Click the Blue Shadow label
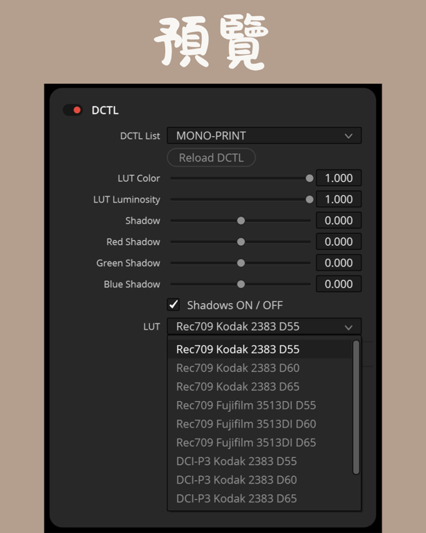This screenshot has width=426, height=533. coord(132,284)
